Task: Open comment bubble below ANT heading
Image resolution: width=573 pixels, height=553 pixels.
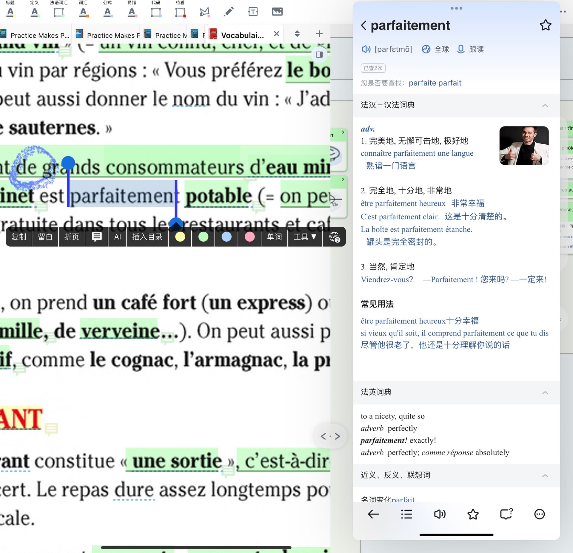Action: point(51,429)
